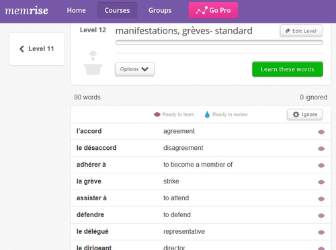Click the '0 ignored' count
Viewport: 336px width, 250px height.
coord(313,97)
